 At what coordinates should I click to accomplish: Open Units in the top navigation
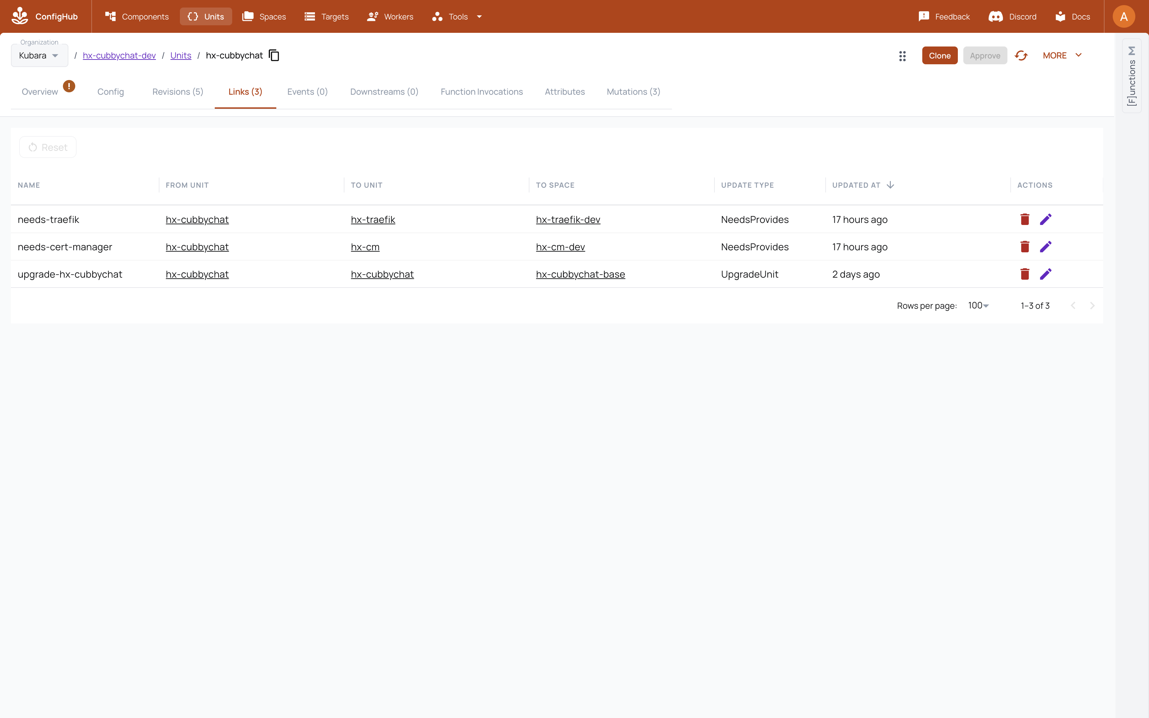click(x=206, y=17)
